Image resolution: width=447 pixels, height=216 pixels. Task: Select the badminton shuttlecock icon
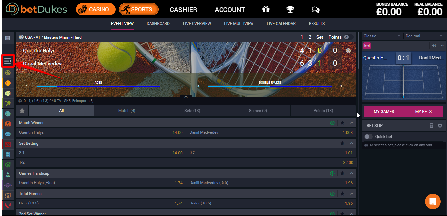coord(8,175)
